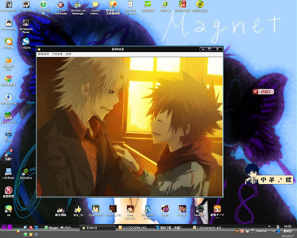Open the Recycle Bin desktop icon

(x=26, y=6)
